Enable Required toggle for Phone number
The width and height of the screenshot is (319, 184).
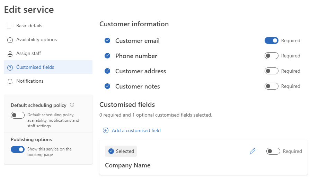pyautogui.click(x=271, y=56)
